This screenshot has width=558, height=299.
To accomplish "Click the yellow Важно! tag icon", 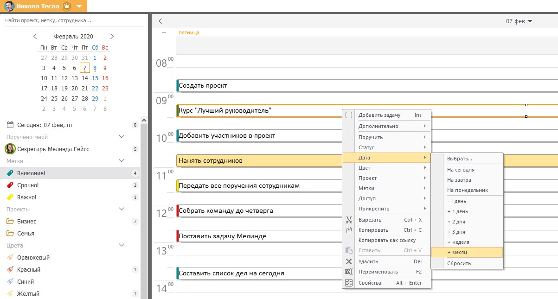I will click(10, 197).
